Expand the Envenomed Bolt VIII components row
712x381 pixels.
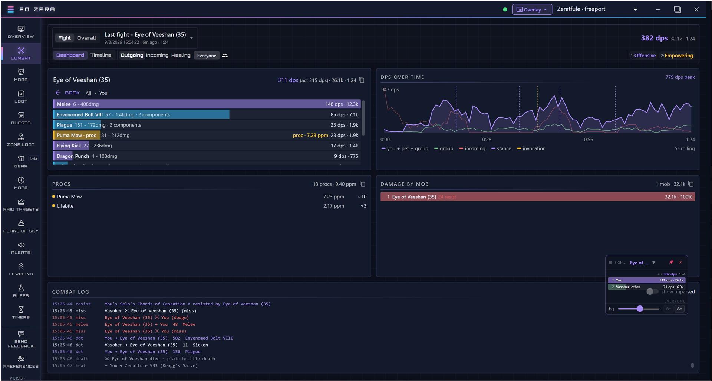coord(207,114)
